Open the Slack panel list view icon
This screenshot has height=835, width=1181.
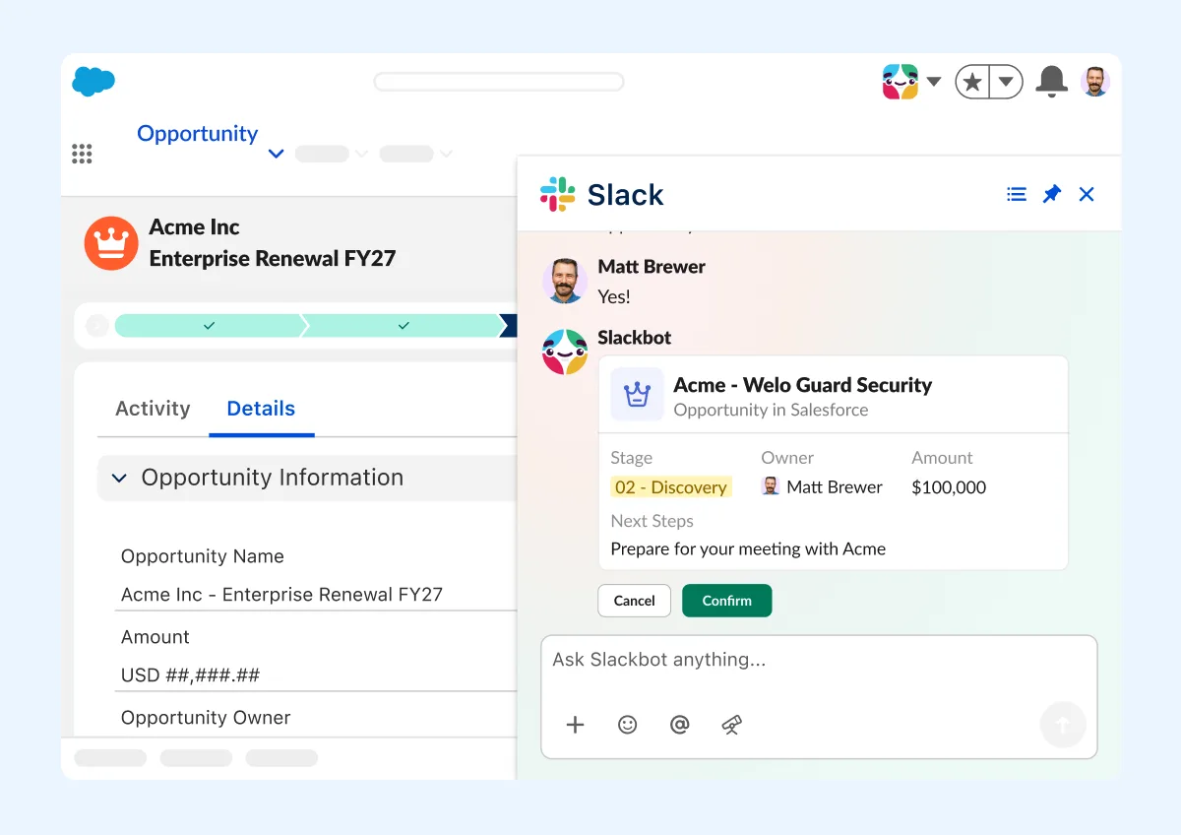(x=1017, y=194)
